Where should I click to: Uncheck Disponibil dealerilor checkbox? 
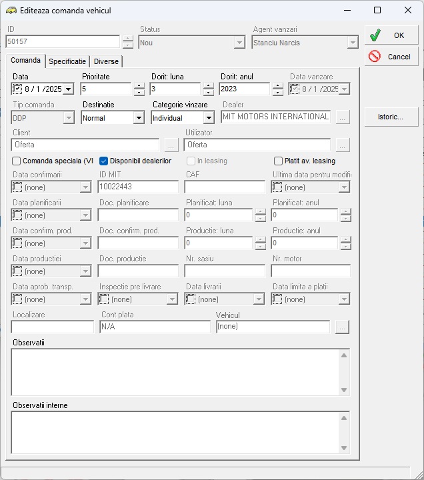tap(104, 161)
